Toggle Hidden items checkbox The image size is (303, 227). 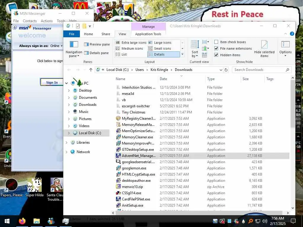click(216, 55)
